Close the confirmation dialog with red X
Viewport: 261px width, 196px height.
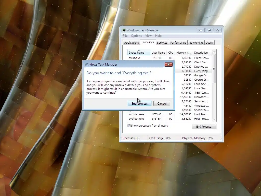[x=168, y=65]
